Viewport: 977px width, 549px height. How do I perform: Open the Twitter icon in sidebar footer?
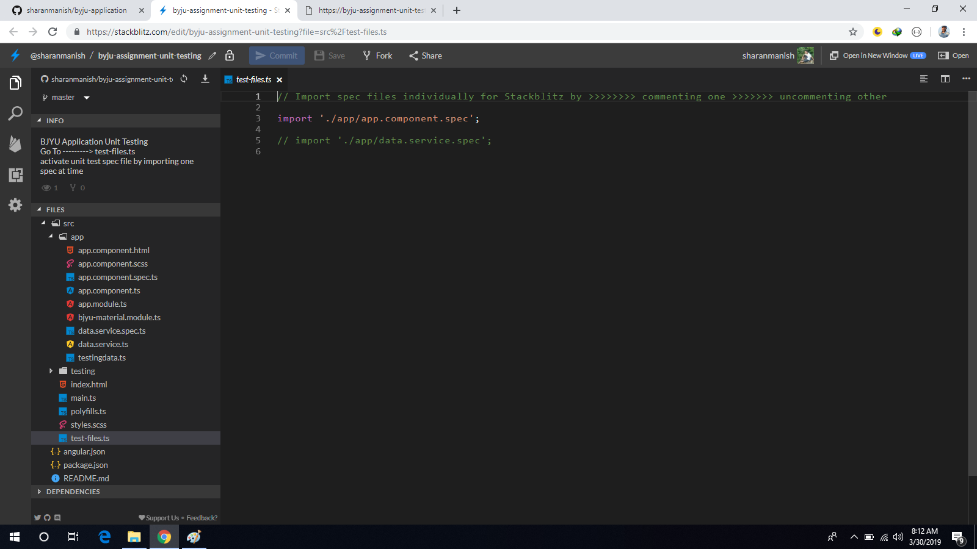pos(37,518)
